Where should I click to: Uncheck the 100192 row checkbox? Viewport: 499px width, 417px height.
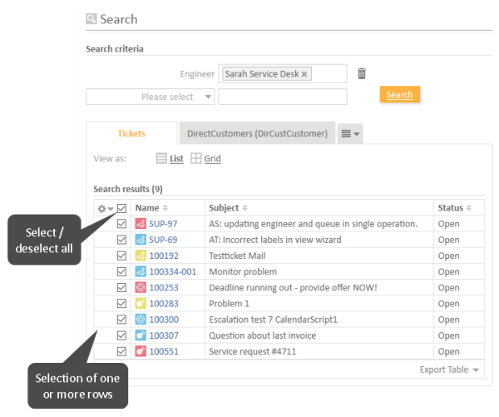click(121, 256)
